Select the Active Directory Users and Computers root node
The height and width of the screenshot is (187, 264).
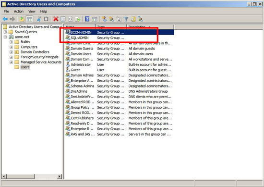35,26
